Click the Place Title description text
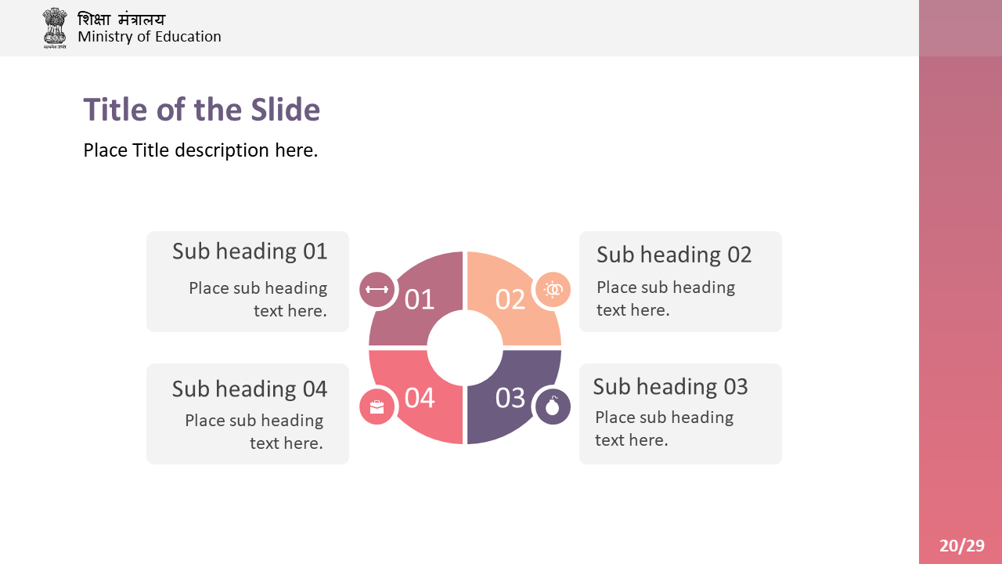This screenshot has height=564, width=1002. coord(200,150)
